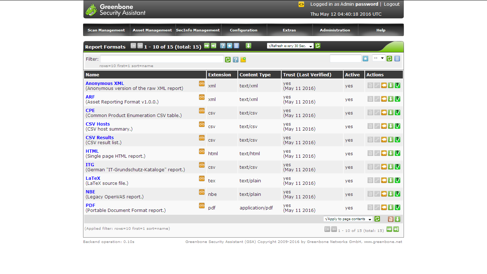Open the Help menu

381,30
